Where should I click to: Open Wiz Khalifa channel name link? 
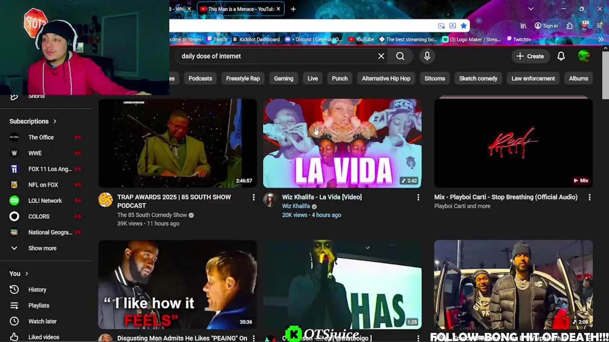coord(296,206)
